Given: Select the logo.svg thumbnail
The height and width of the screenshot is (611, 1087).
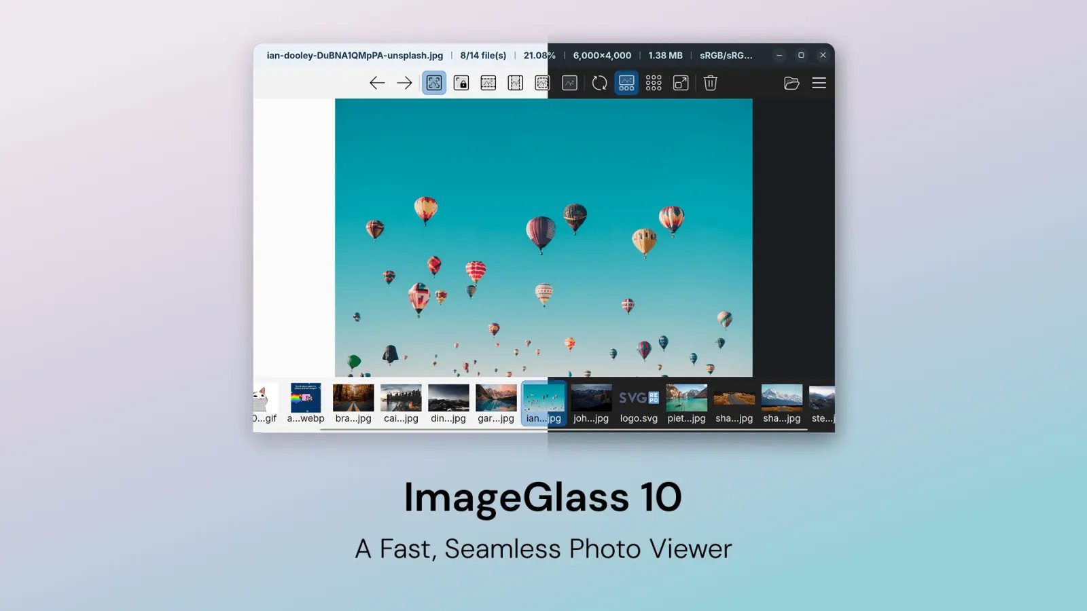Looking at the screenshot, I should [x=639, y=403].
